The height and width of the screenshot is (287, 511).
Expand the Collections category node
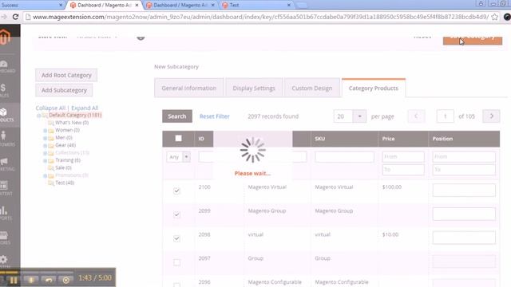pos(46,153)
